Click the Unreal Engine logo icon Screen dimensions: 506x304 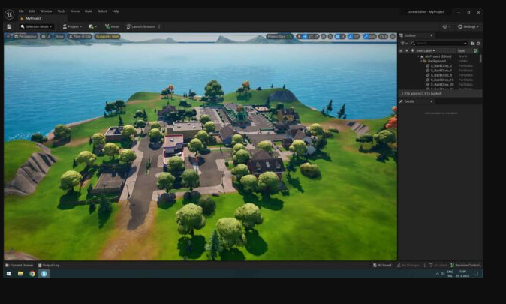point(9,14)
